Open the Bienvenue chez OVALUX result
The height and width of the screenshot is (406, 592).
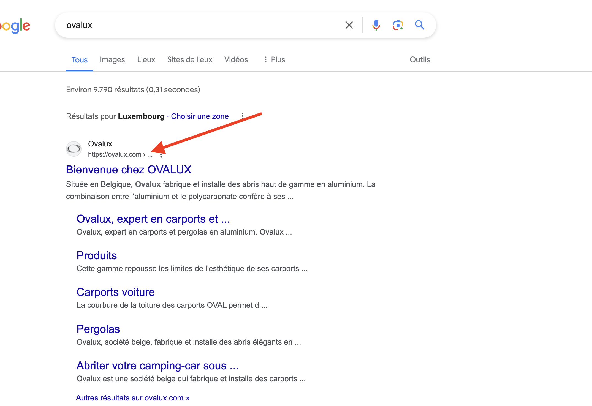[x=129, y=170]
